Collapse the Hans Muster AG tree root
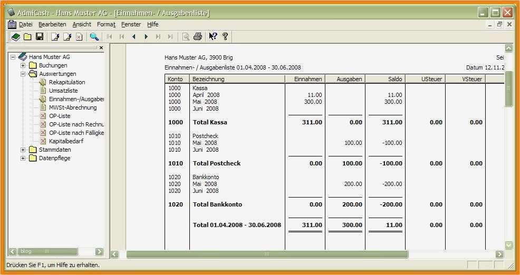The image size is (520, 275). (13, 57)
